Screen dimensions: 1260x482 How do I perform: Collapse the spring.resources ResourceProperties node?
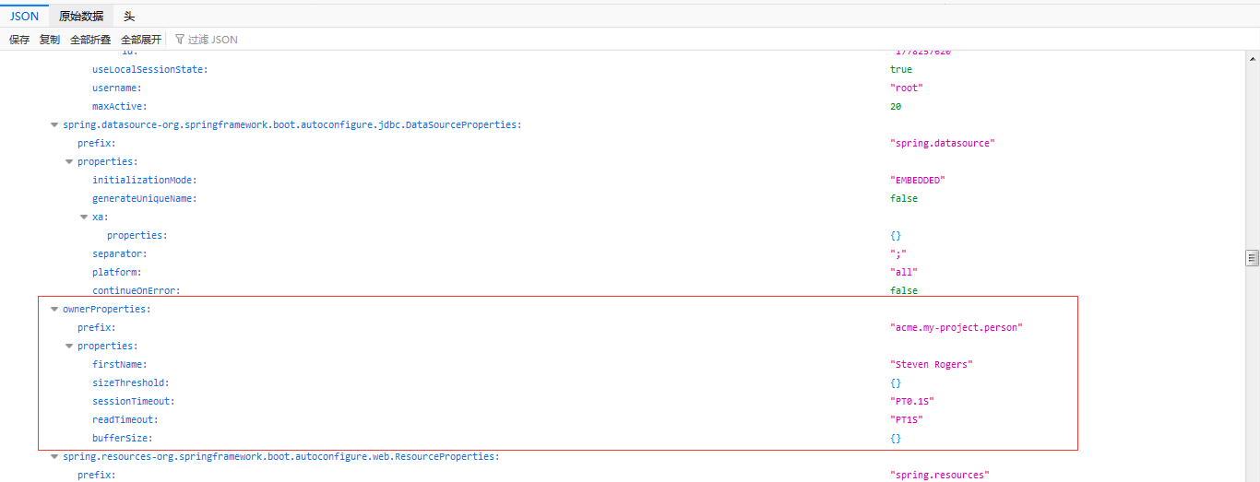(x=54, y=456)
